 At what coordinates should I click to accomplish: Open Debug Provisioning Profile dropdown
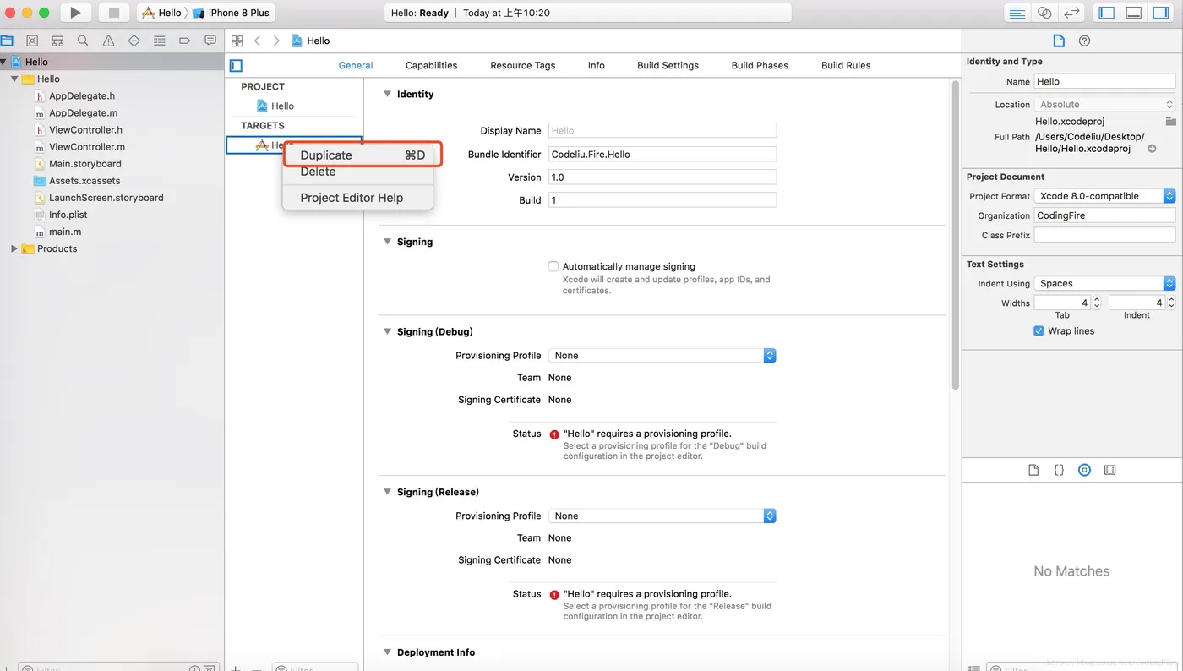662,356
